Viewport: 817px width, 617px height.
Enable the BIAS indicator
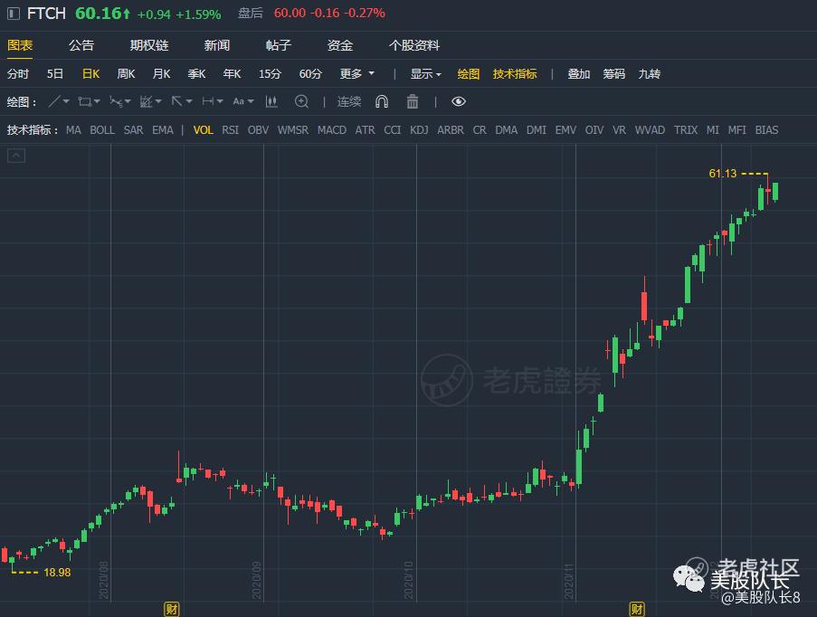click(x=766, y=129)
